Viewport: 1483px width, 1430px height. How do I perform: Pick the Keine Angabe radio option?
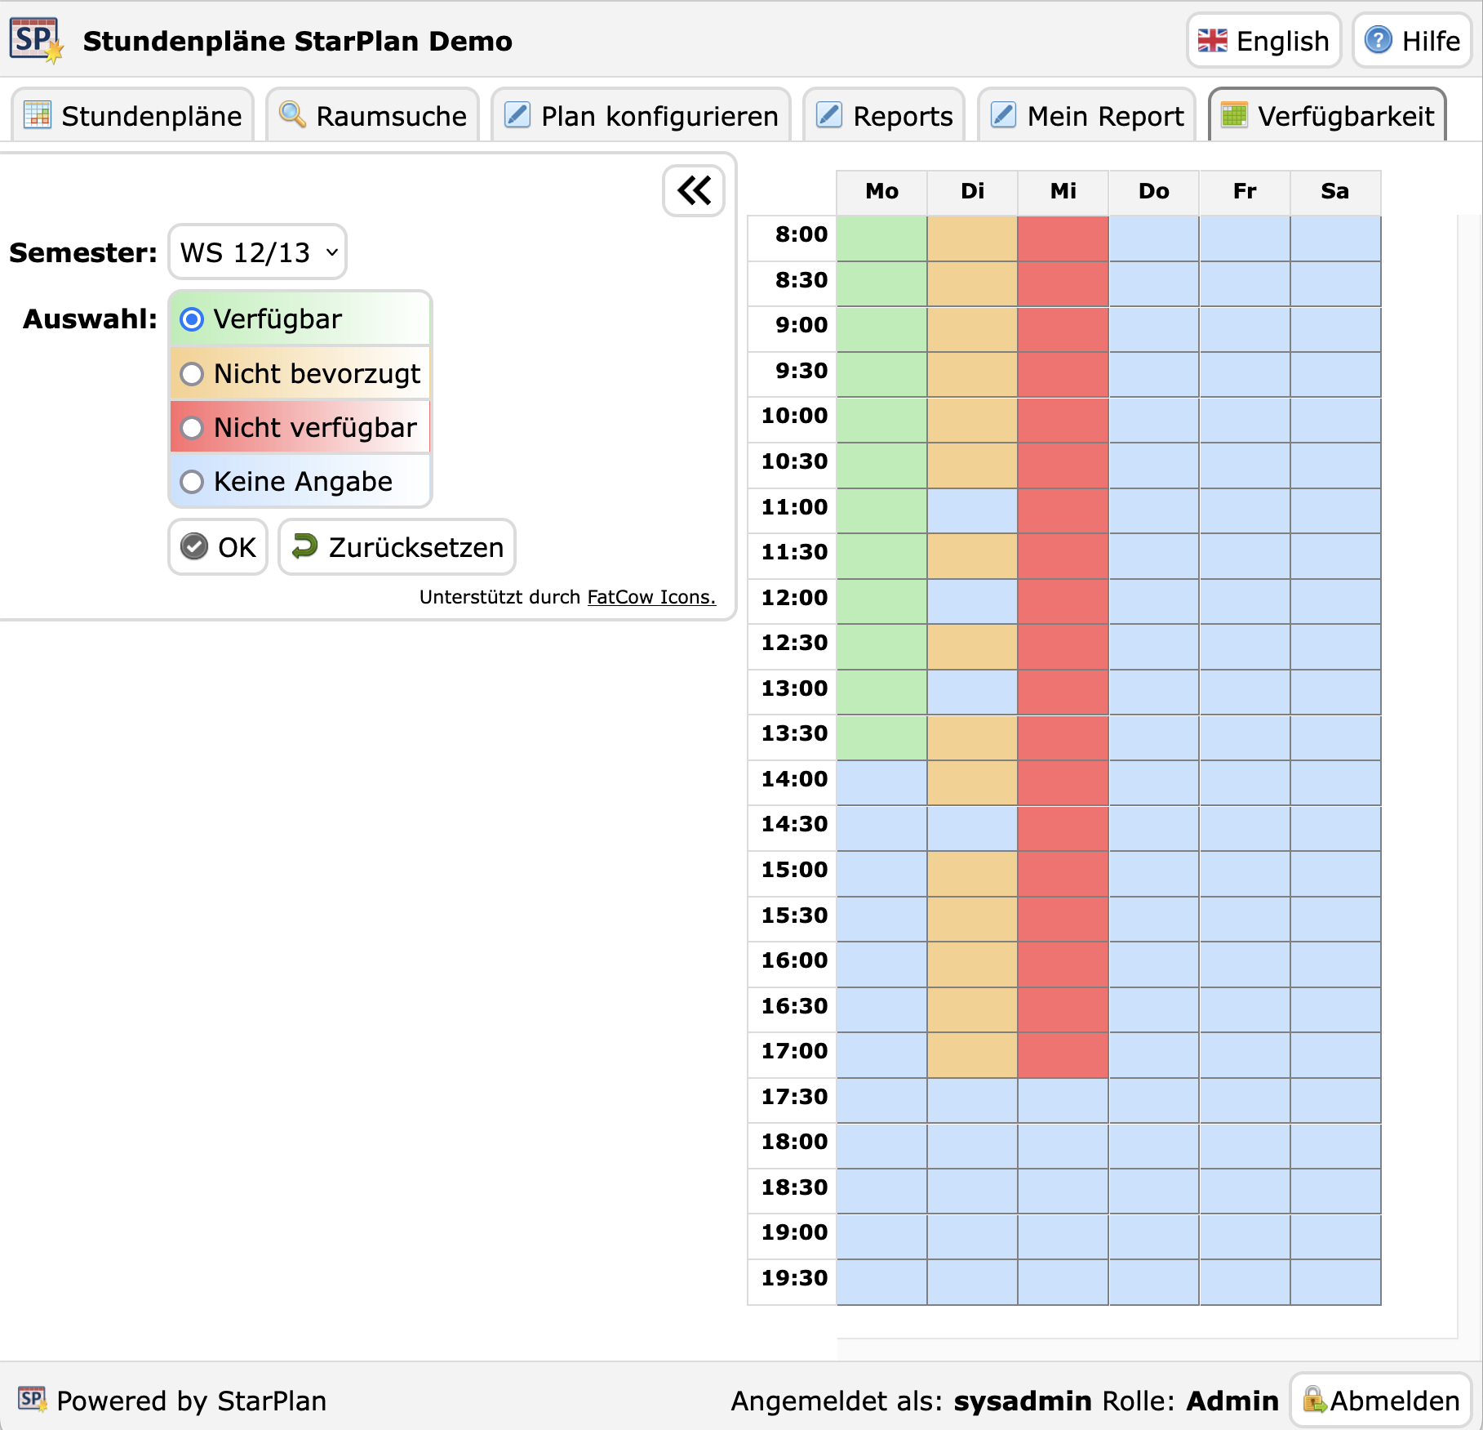192,482
